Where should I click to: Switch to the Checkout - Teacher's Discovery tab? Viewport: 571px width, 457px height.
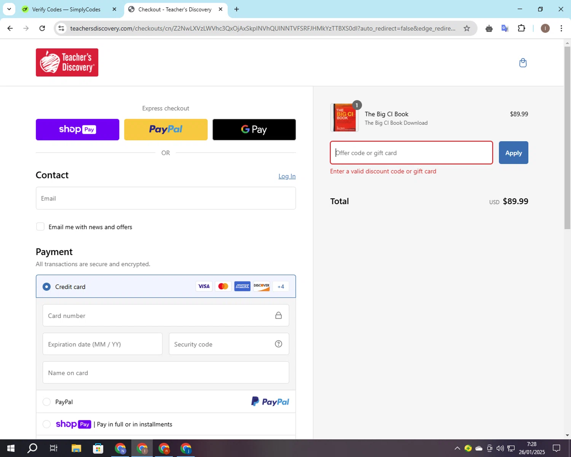175,9
